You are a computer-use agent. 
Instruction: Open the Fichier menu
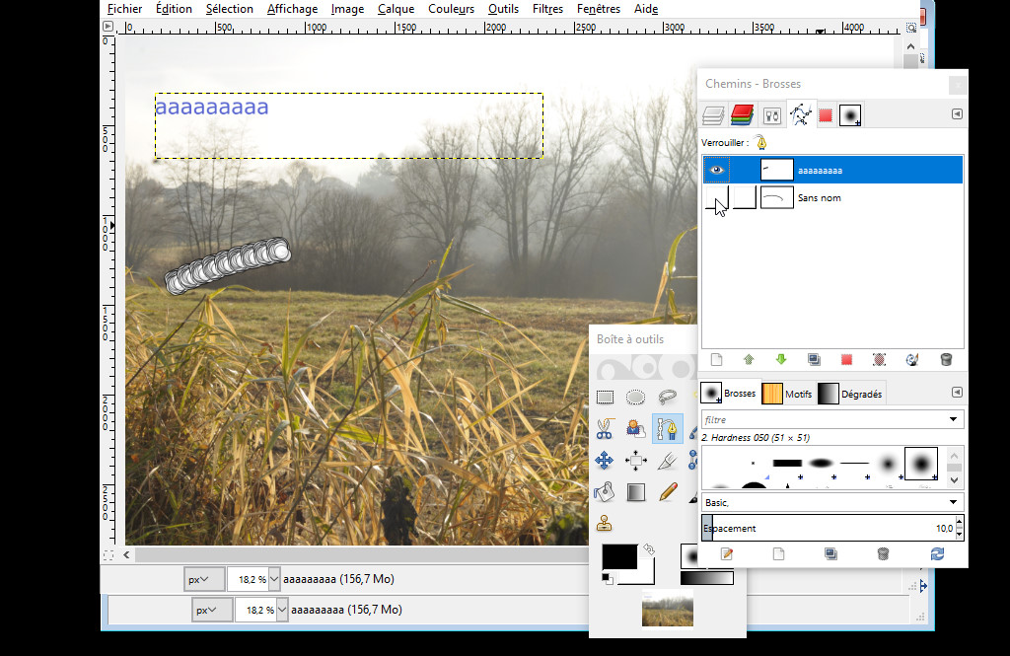pyautogui.click(x=124, y=9)
